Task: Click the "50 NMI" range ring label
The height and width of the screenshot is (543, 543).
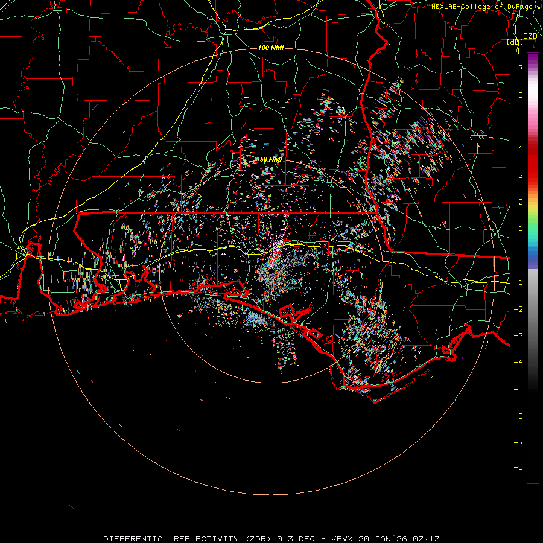Action: [x=271, y=160]
